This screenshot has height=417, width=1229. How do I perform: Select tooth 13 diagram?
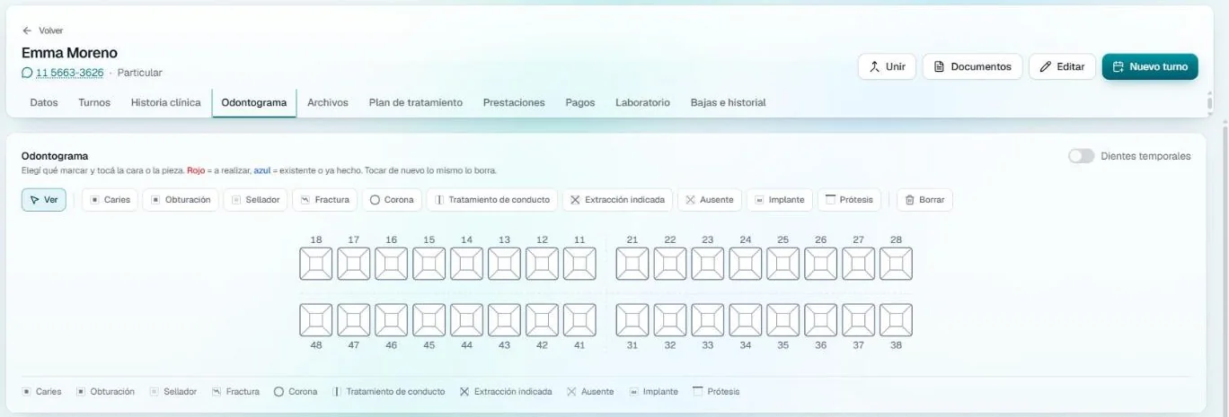(505, 264)
